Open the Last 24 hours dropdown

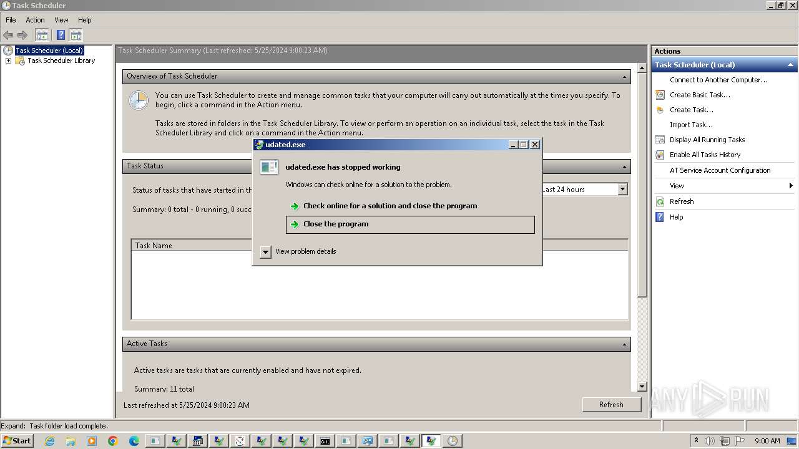coord(622,189)
